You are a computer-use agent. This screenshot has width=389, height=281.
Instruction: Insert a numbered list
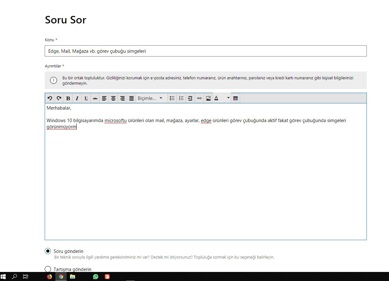[x=181, y=98]
